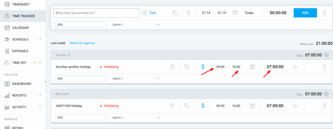Resume timer for Another another holiday entry
Viewport: 333px width, 129px height.
pyautogui.click(x=295, y=67)
